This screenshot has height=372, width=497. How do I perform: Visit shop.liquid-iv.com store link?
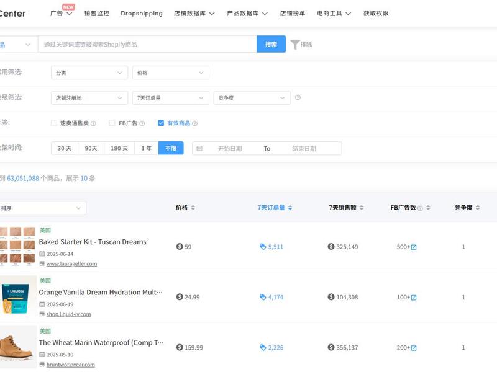[x=68, y=314]
